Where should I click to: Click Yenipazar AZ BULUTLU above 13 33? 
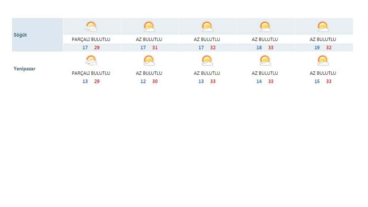(207, 73)
